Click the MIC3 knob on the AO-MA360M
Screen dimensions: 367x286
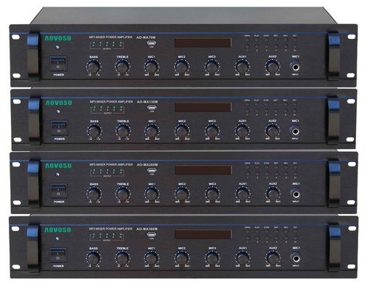tap(212, 258)
